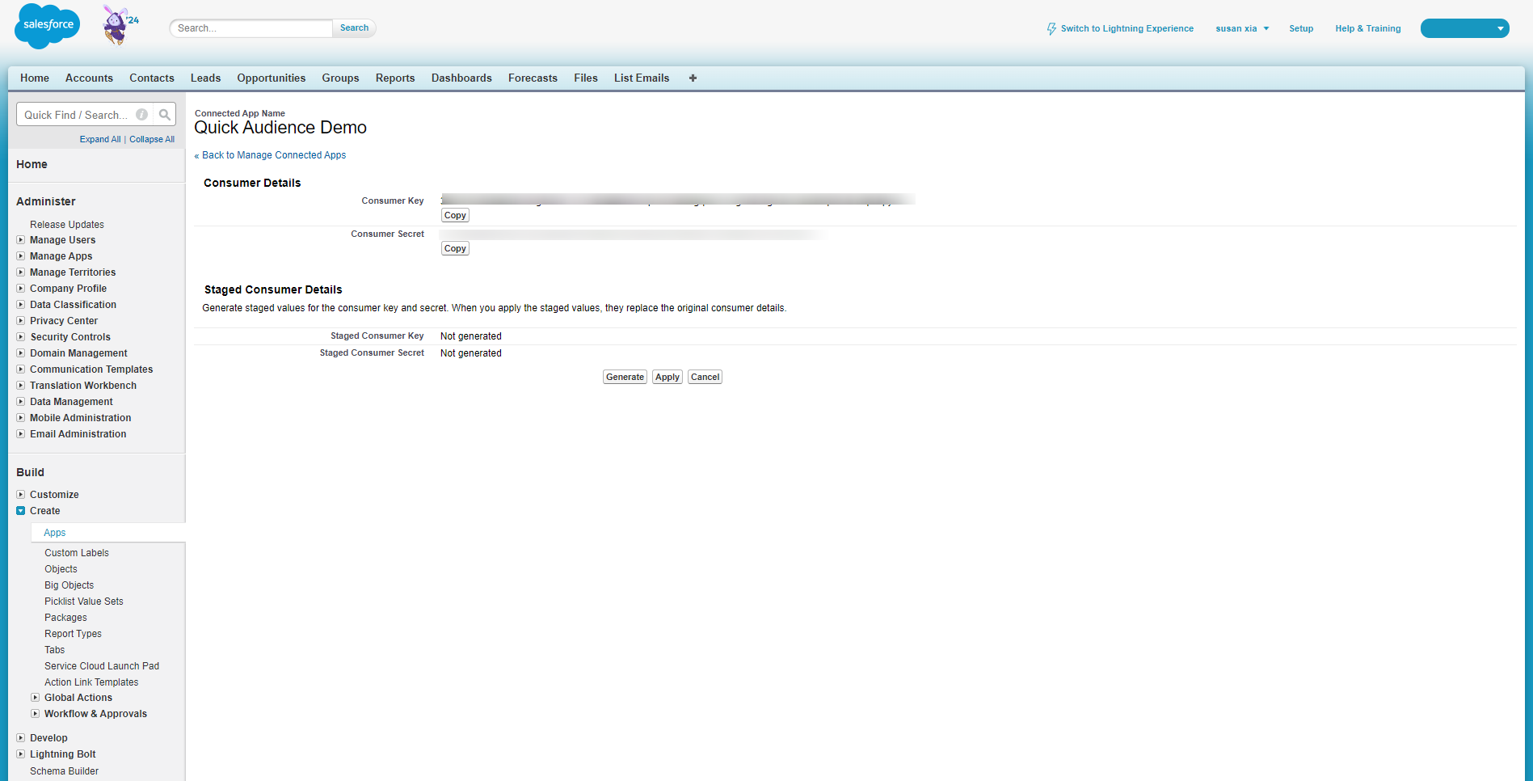Image resolution: width=1533 pixels, height=781 pixels.
Task: Expand the Manage Users tree node
Action: tap(21, 240)
